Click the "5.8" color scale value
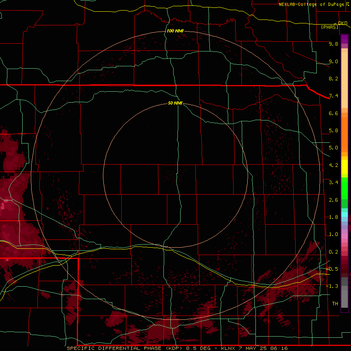 click(x=333, y=131)
